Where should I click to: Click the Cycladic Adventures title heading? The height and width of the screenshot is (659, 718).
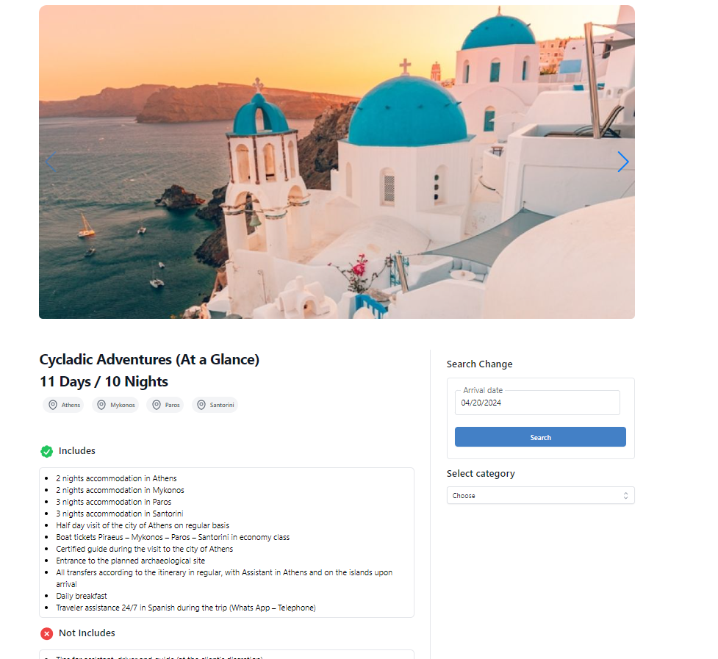click(149, 359)
